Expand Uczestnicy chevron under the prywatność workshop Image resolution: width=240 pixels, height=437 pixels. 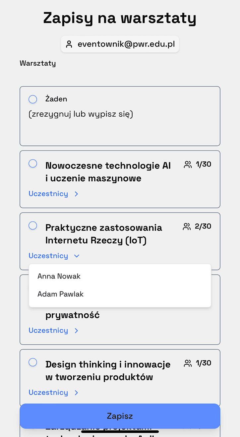click(76, 331)
